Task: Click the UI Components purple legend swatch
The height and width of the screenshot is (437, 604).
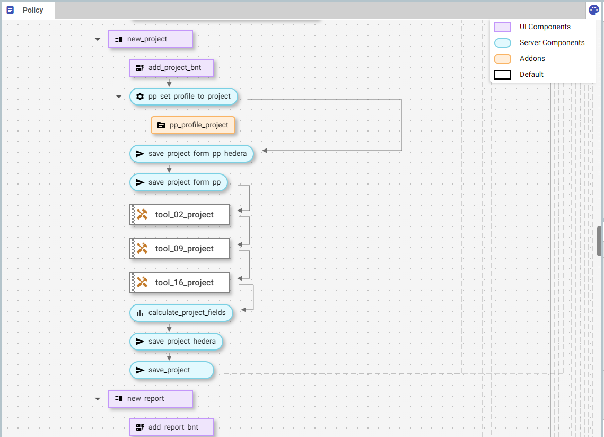Action: [x=502, y=27]
